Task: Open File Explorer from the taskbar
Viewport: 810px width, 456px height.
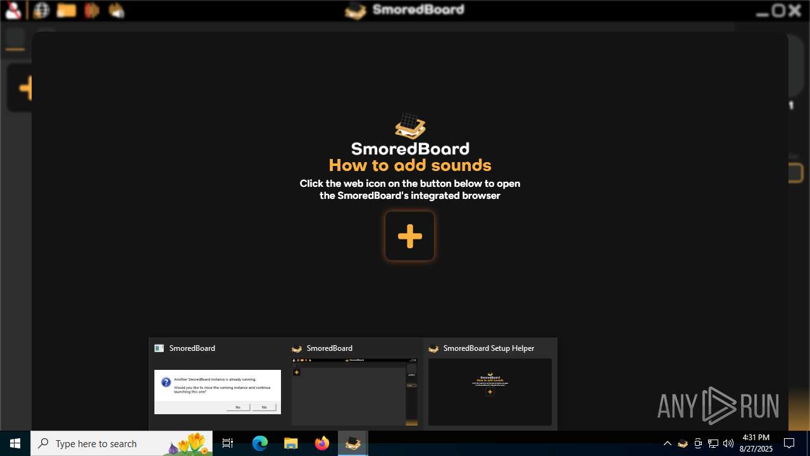Action: click(x=290, y=443)
